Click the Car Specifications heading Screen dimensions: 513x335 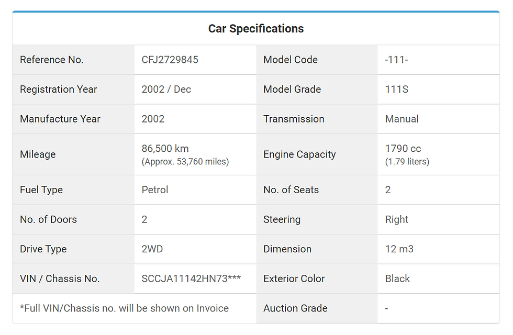click(256, 28)
